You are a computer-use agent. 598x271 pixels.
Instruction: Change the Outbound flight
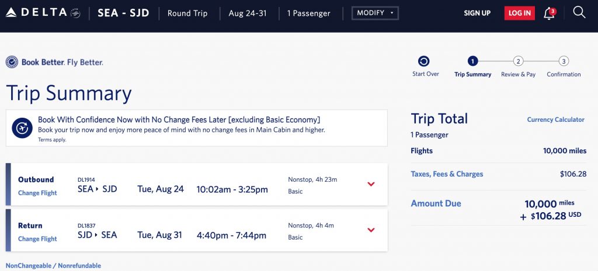(x=37, y=193)
